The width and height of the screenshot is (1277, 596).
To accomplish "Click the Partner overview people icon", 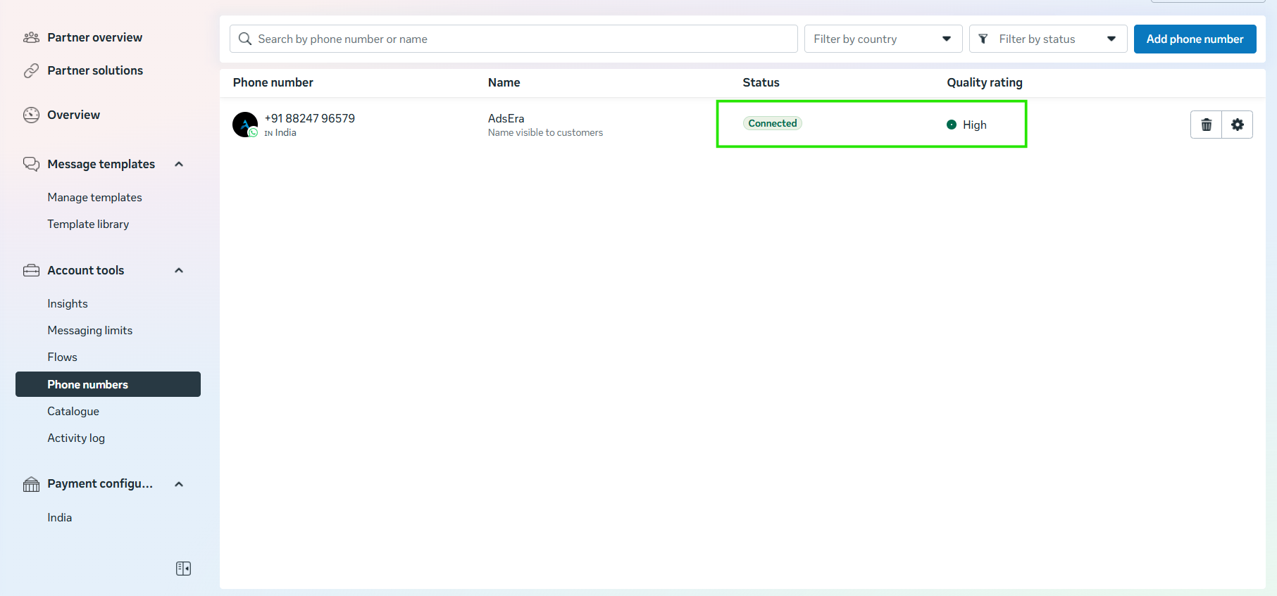I will point(31,37).
